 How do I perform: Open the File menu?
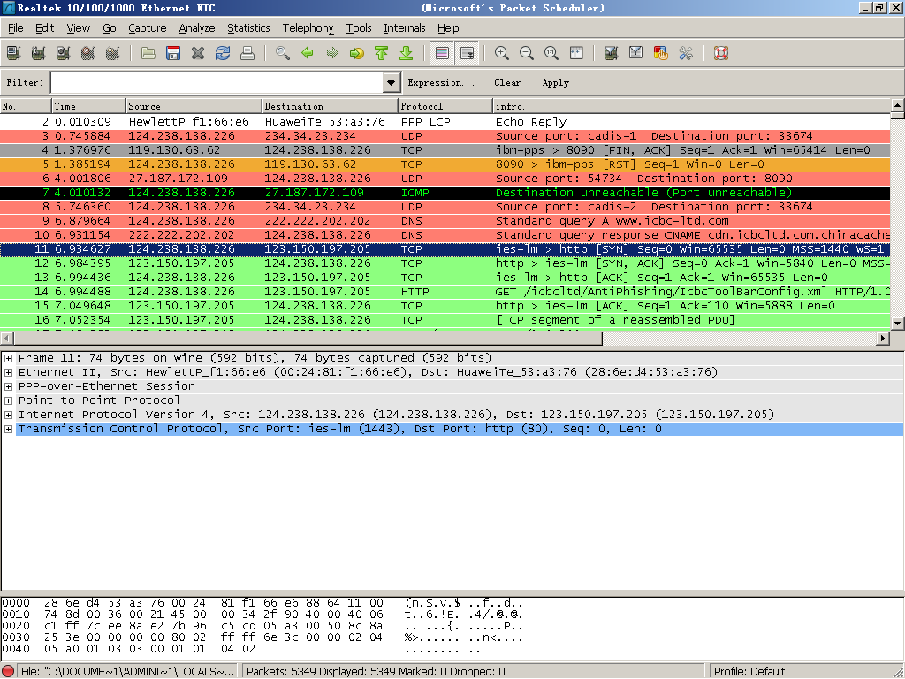[16, 27]
